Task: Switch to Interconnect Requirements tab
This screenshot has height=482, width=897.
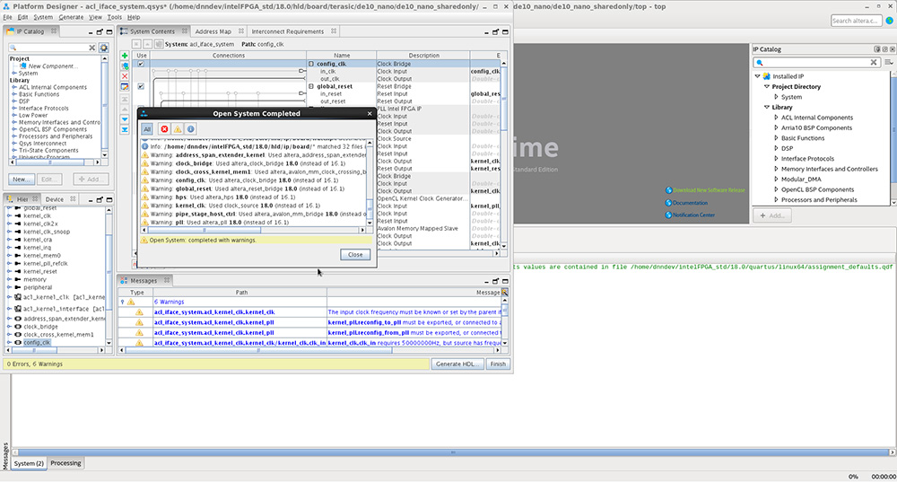Action: click(x=288, y=31)
